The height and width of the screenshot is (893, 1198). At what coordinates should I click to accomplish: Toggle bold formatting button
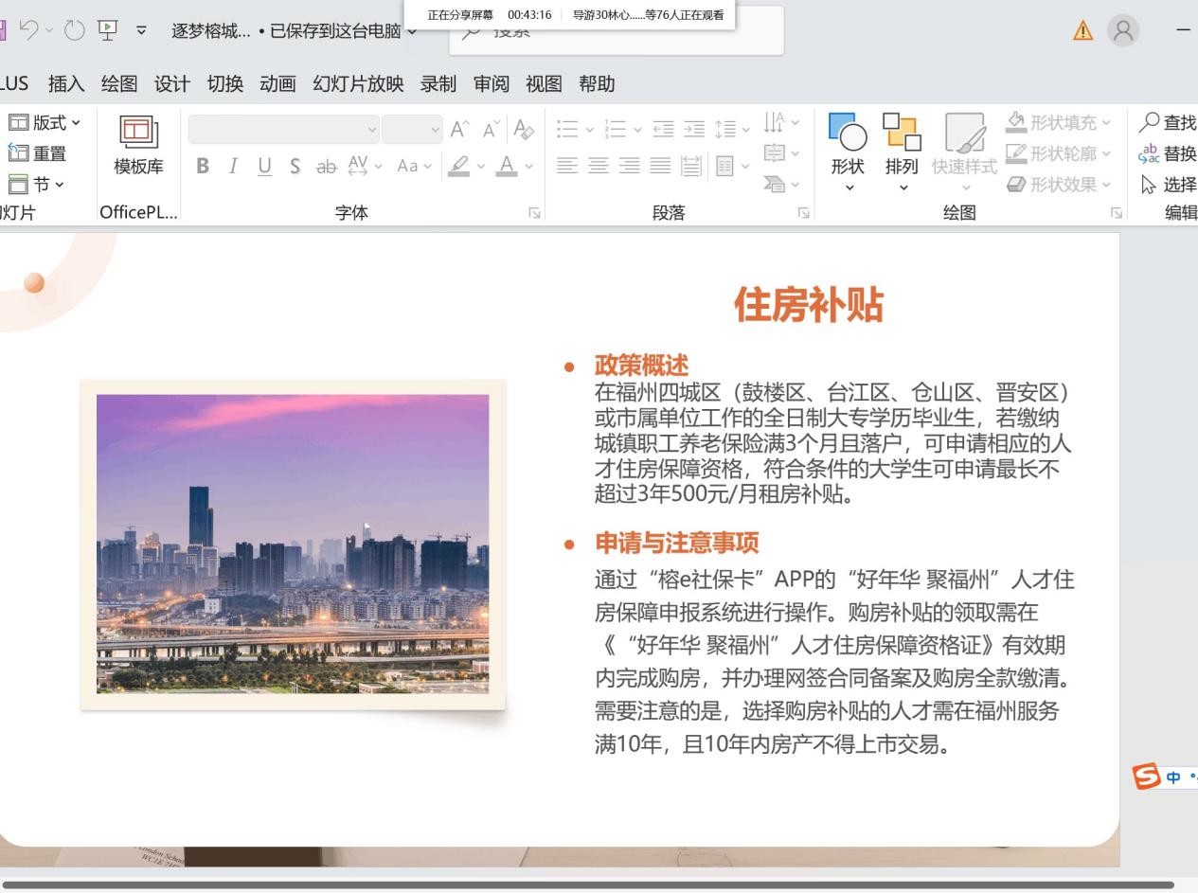(202, 167)
